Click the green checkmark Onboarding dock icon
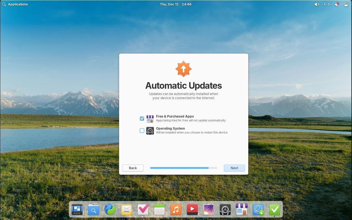Screen dimensions: 352x220 (x=275, y=210)
